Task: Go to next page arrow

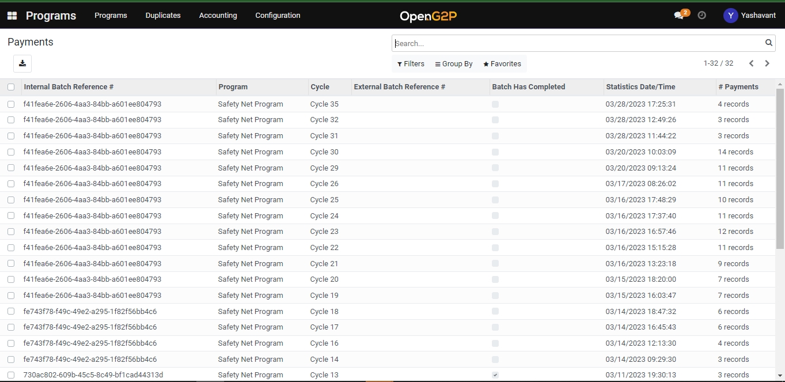Action: point(767,63)
